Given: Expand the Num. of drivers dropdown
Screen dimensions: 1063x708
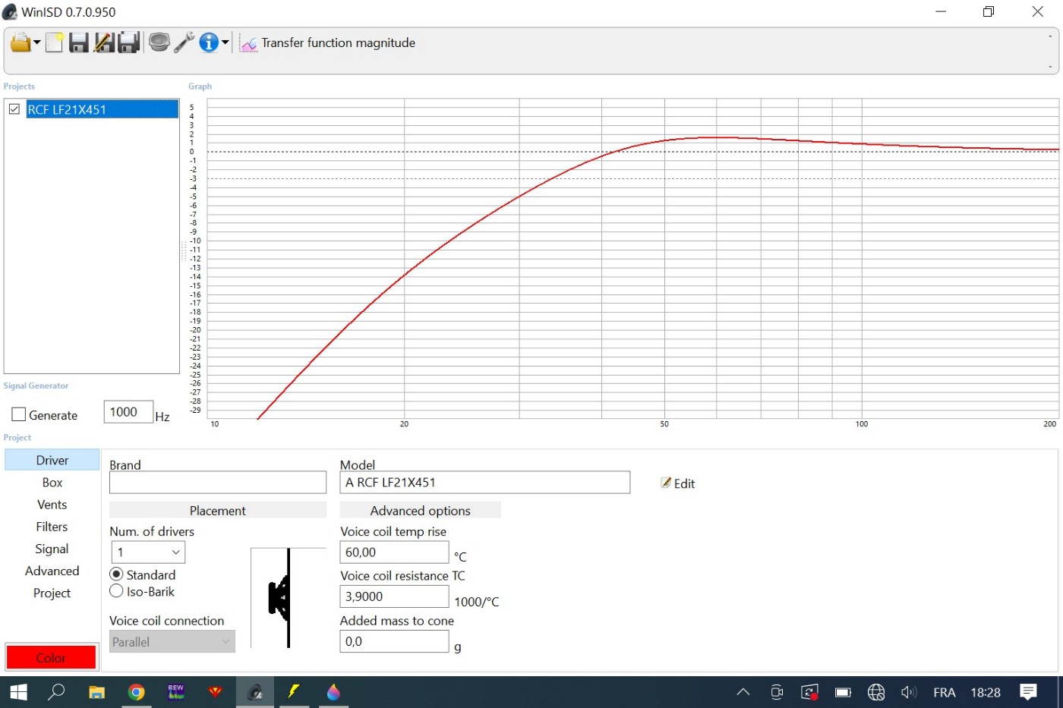Looking at the screenshot, I should pyautogui.click(x=148, y=552).
